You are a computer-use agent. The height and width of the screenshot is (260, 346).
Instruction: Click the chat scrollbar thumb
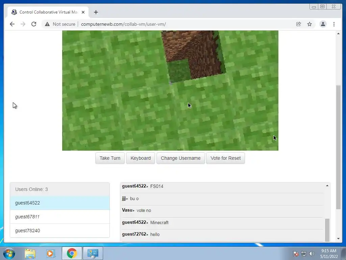[327, 230]
